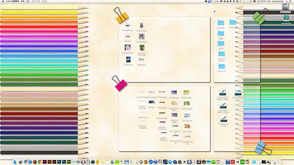Open Google Chrome from the Dock

pyautogui.click(x=40, y=162)
